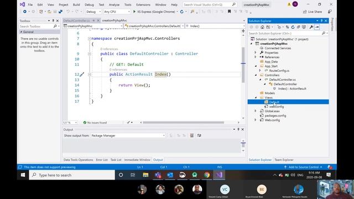Click Add to Source Control in status bar

304,167
